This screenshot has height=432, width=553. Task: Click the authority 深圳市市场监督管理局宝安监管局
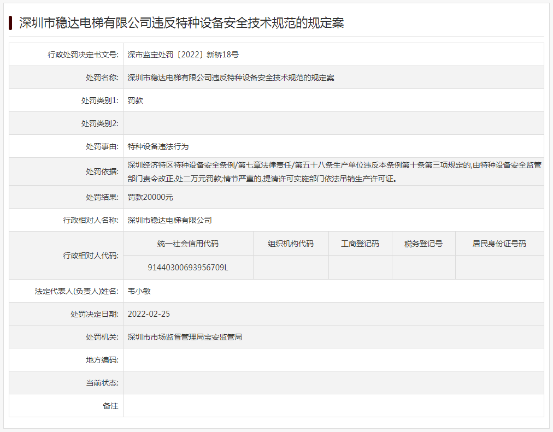click(x=185, y=337)
